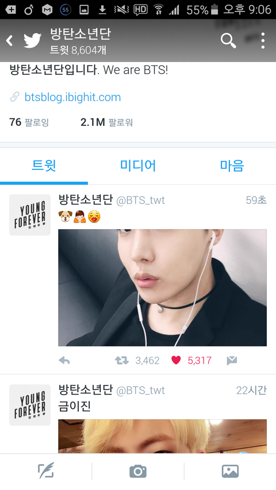This screenshot has width=276, height=490.
Task: Retweet the tweet with 3,462 retweets
Action: (122, 361)
